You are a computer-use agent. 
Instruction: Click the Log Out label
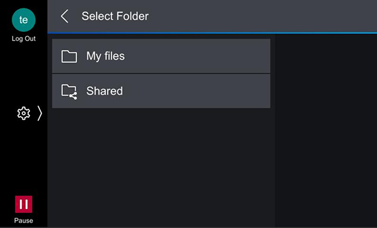(23, 39)
